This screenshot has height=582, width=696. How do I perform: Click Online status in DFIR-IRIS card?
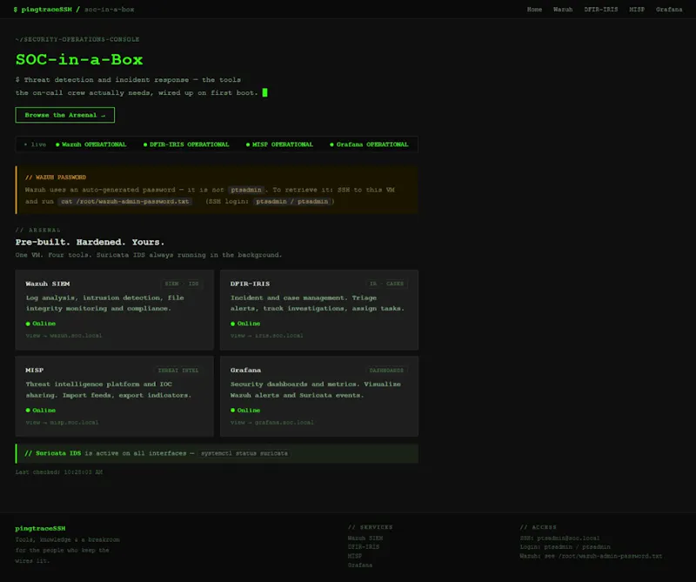245,323
